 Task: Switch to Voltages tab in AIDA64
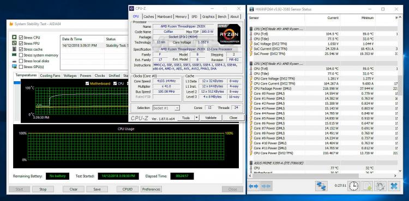coord(70,76)
